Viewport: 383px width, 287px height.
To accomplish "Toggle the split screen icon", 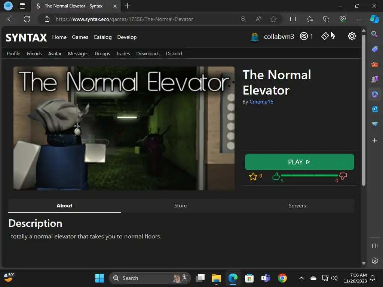I will click(293, 19).
